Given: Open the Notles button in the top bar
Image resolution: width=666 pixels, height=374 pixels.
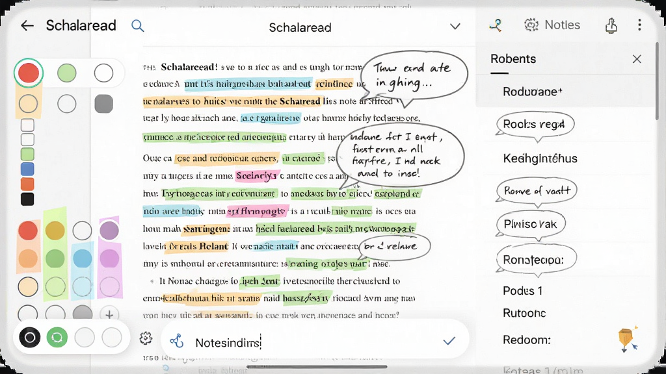Looking at the screenshot, I should point(552,25).
